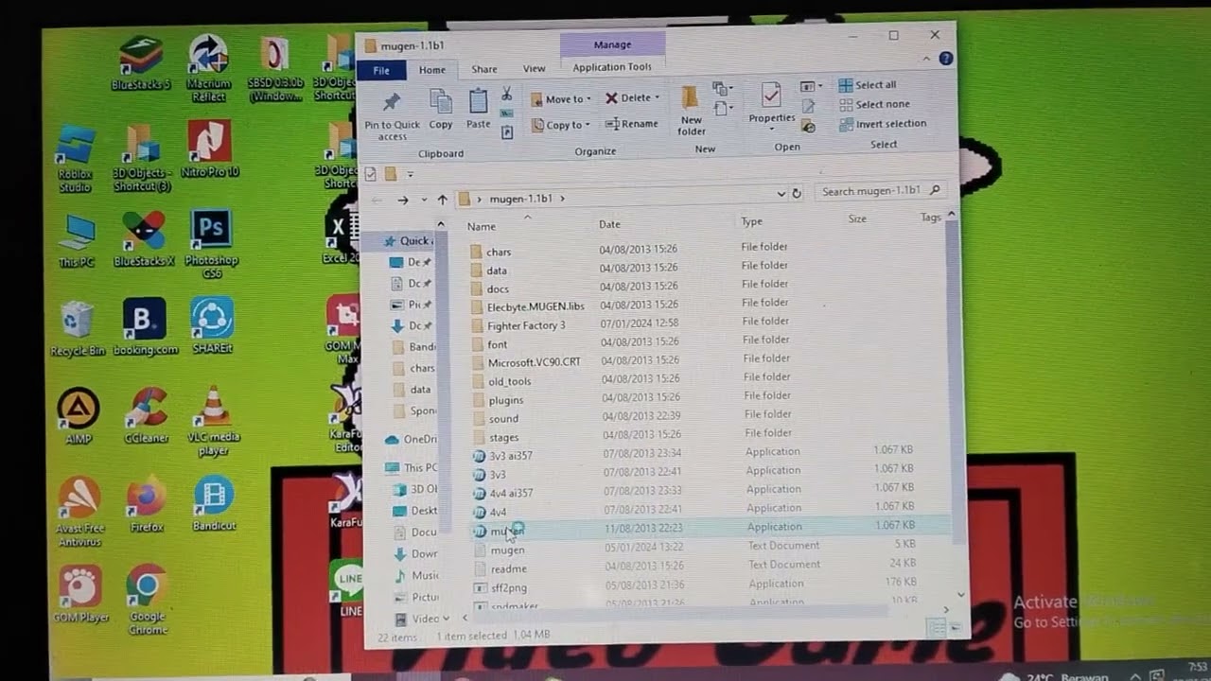Go up one folder level arrow
1211x681 pixels.
442,200
